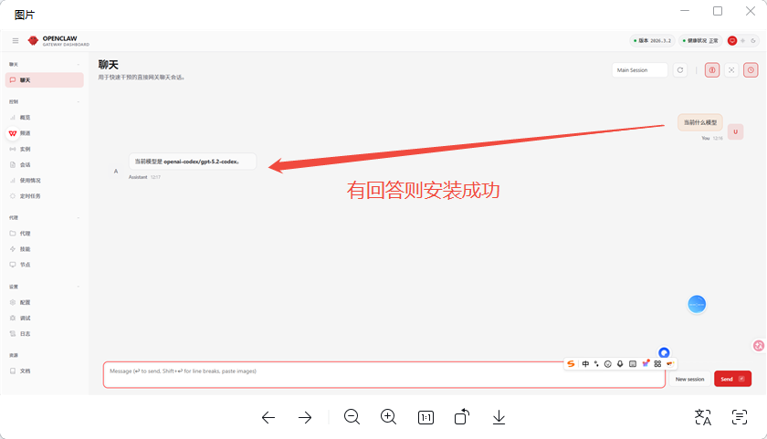Open the 聊天 chat page in sidebar
Image resolution: width=767 pixels, height=439 pixels.
click(x=45, y=80)
